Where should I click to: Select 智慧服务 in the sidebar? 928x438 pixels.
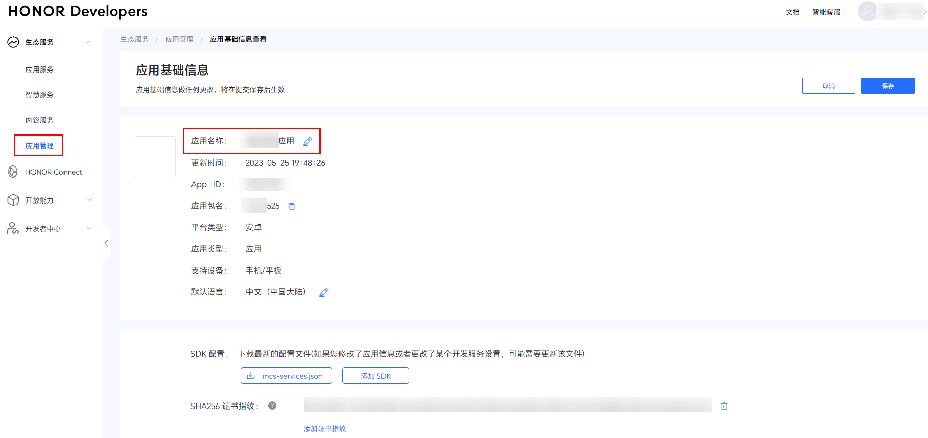40,95
